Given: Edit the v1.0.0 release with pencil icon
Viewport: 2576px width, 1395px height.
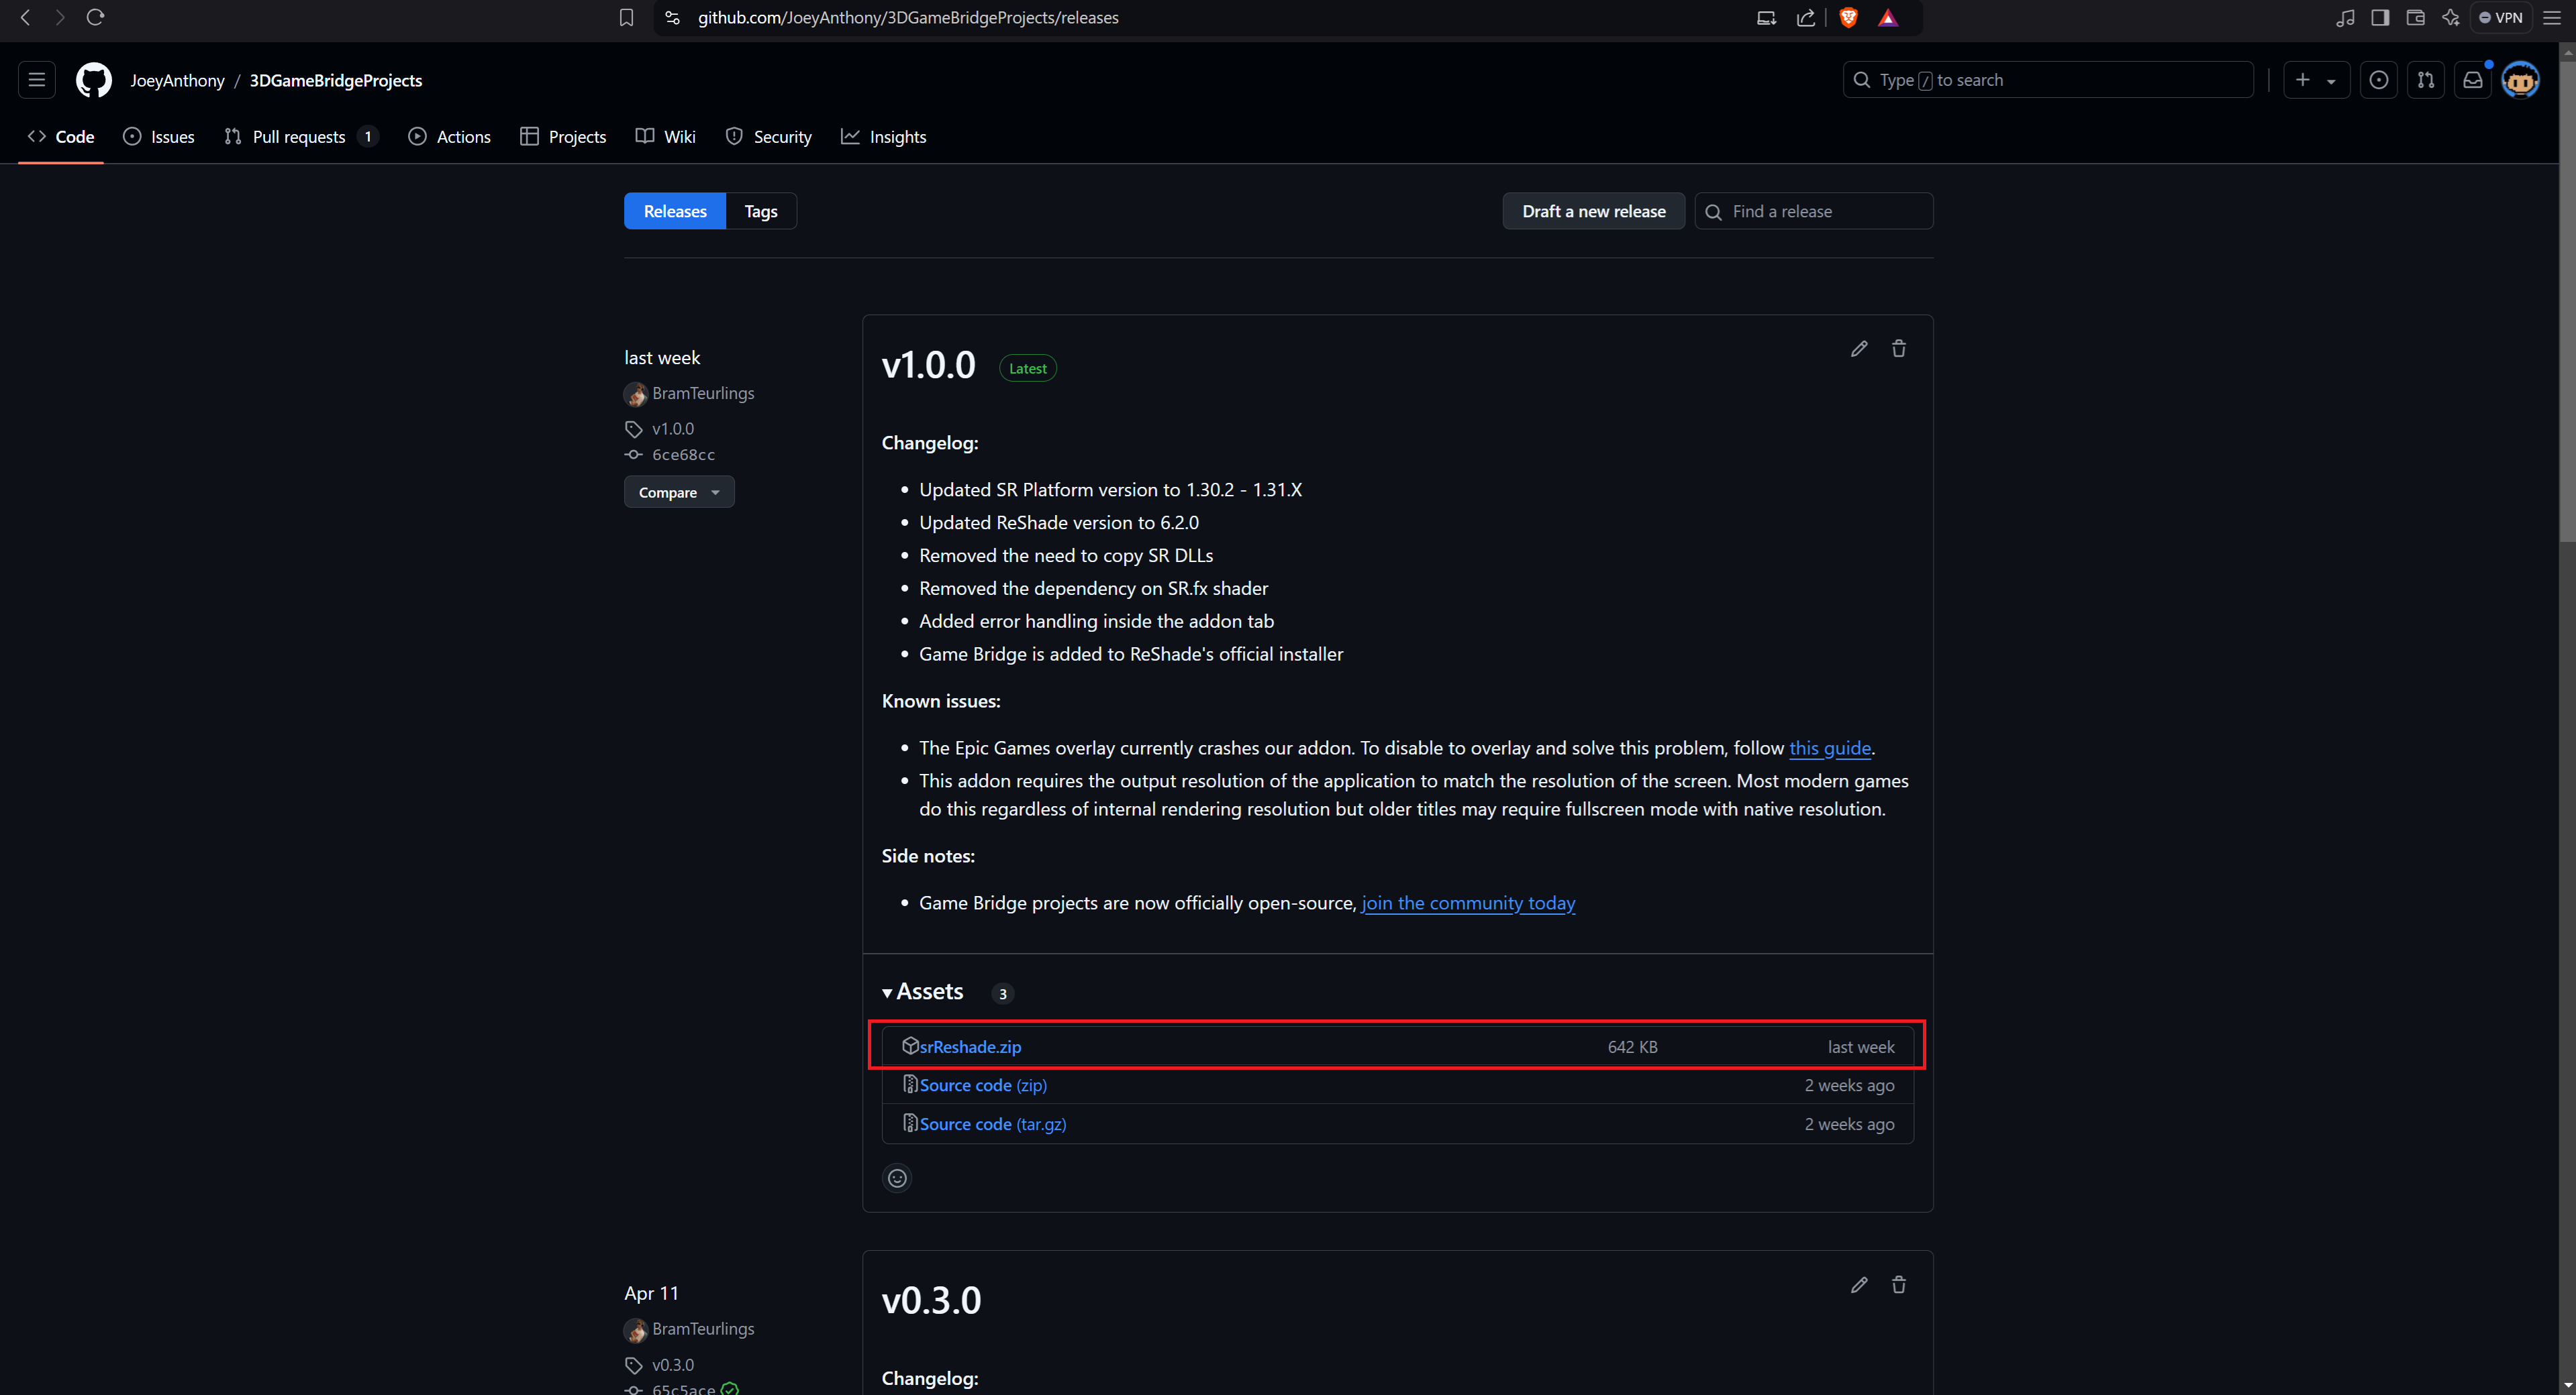Looking at the screenshot, I should coord(1859,348).
